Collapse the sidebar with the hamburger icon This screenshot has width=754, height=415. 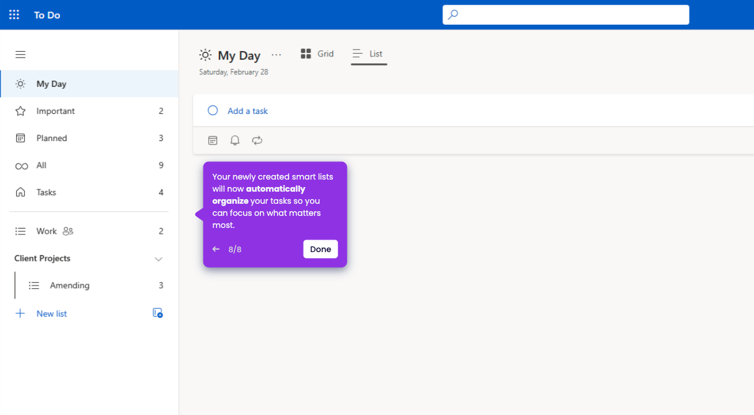20,55
